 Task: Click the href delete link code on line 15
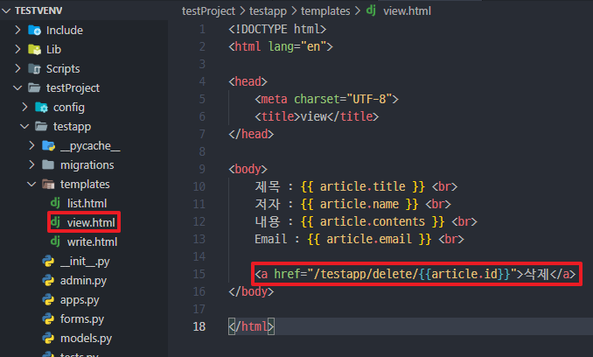[x=415, y=274]
